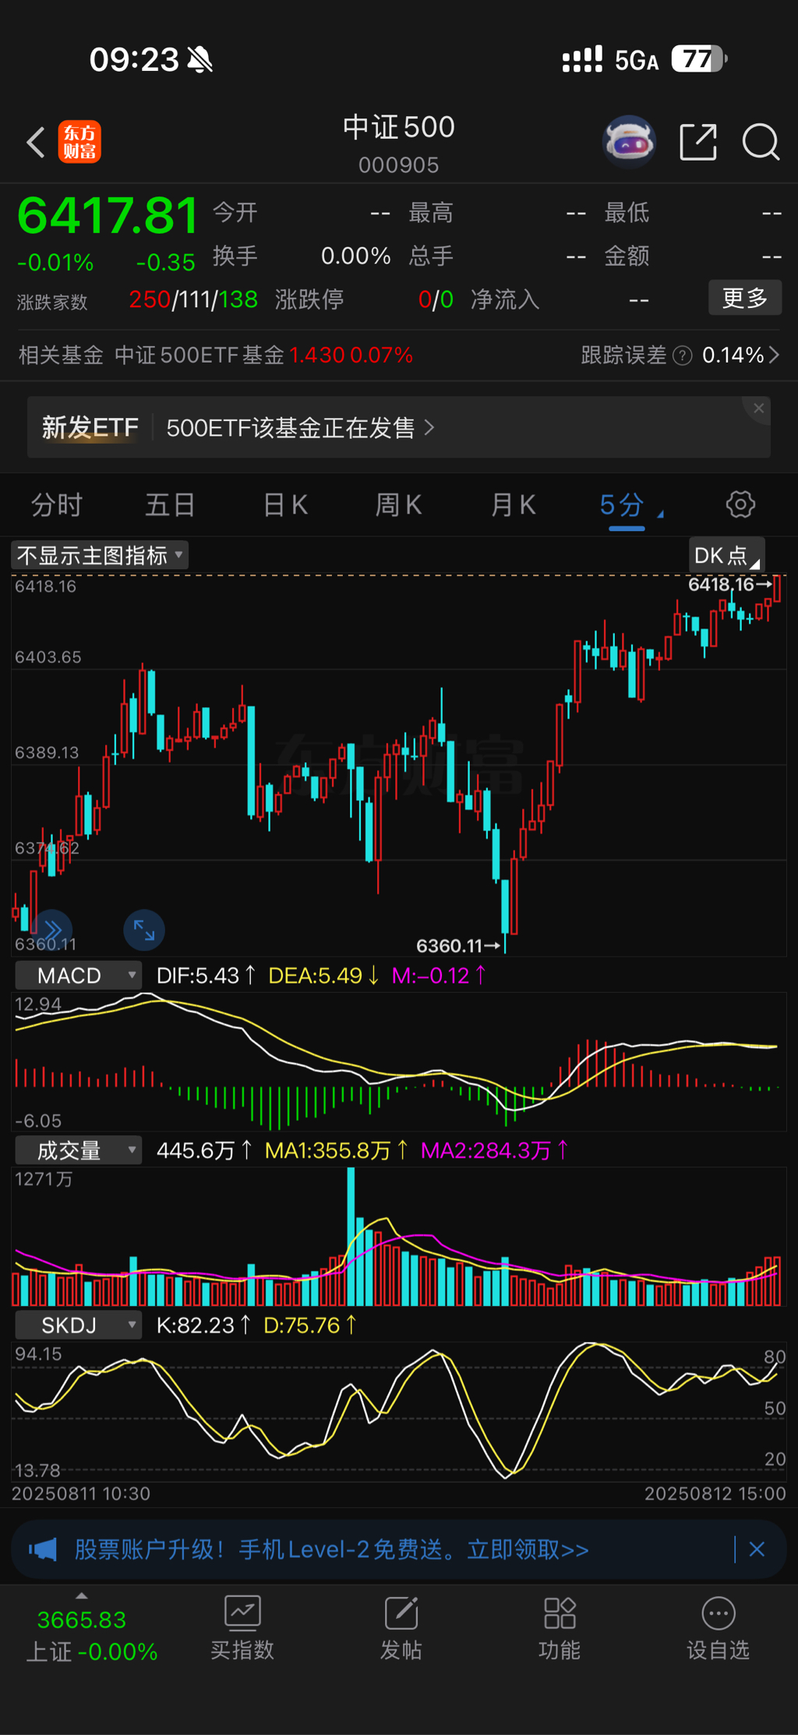The height and width of the screenshot is (1735, 798).
Task: Switch to the 分时 tab
Action: [x=56, y=505]
